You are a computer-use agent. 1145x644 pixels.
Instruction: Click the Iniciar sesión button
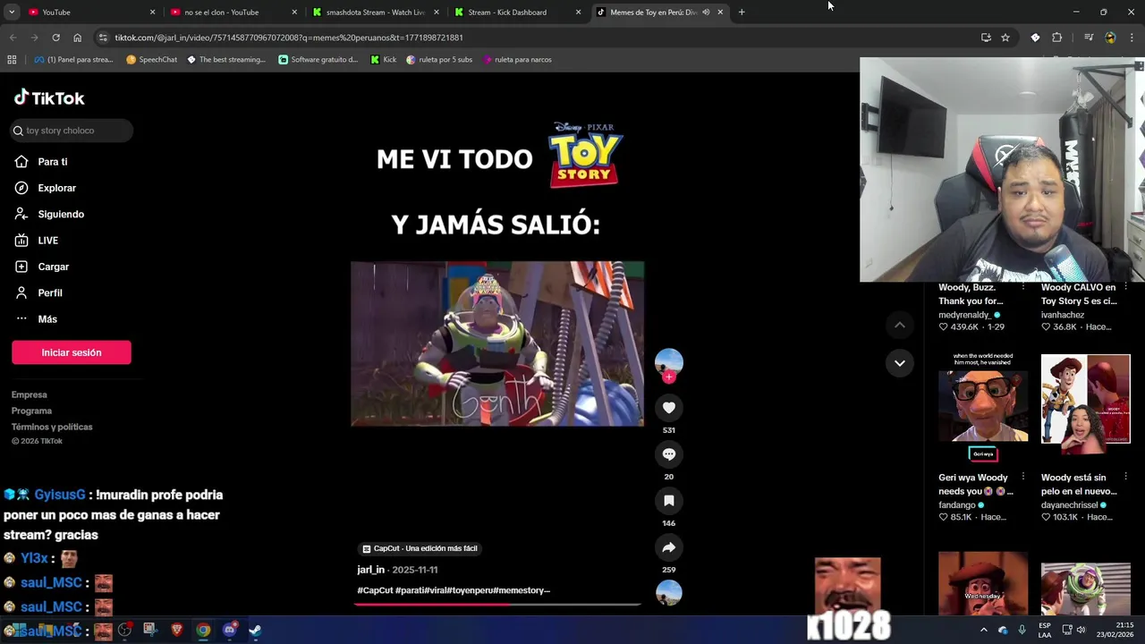click(x=72, y=352)
